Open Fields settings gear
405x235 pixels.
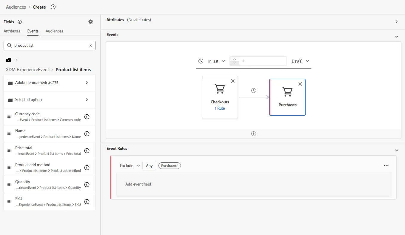[x=91, y=22]
